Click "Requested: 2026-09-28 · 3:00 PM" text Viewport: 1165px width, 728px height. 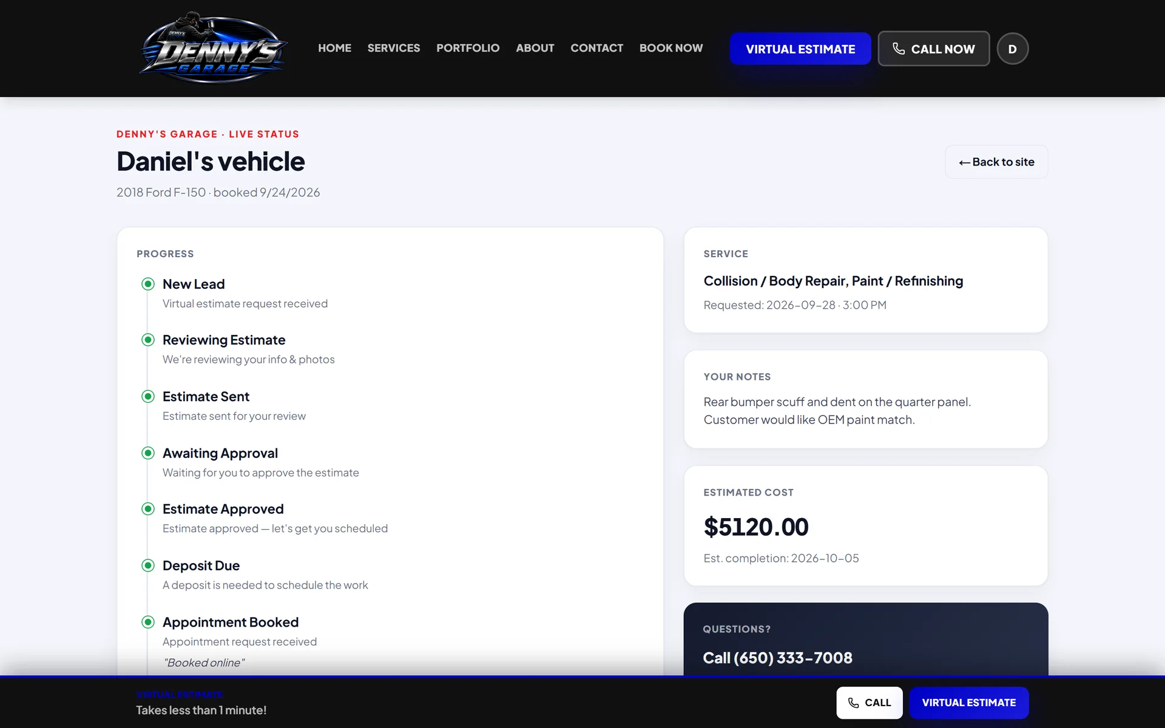(795, 305)
